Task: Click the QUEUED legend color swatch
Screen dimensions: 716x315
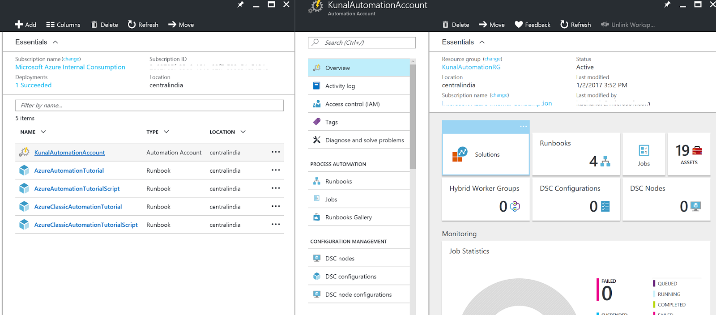Action: click(x=654, y=283)
